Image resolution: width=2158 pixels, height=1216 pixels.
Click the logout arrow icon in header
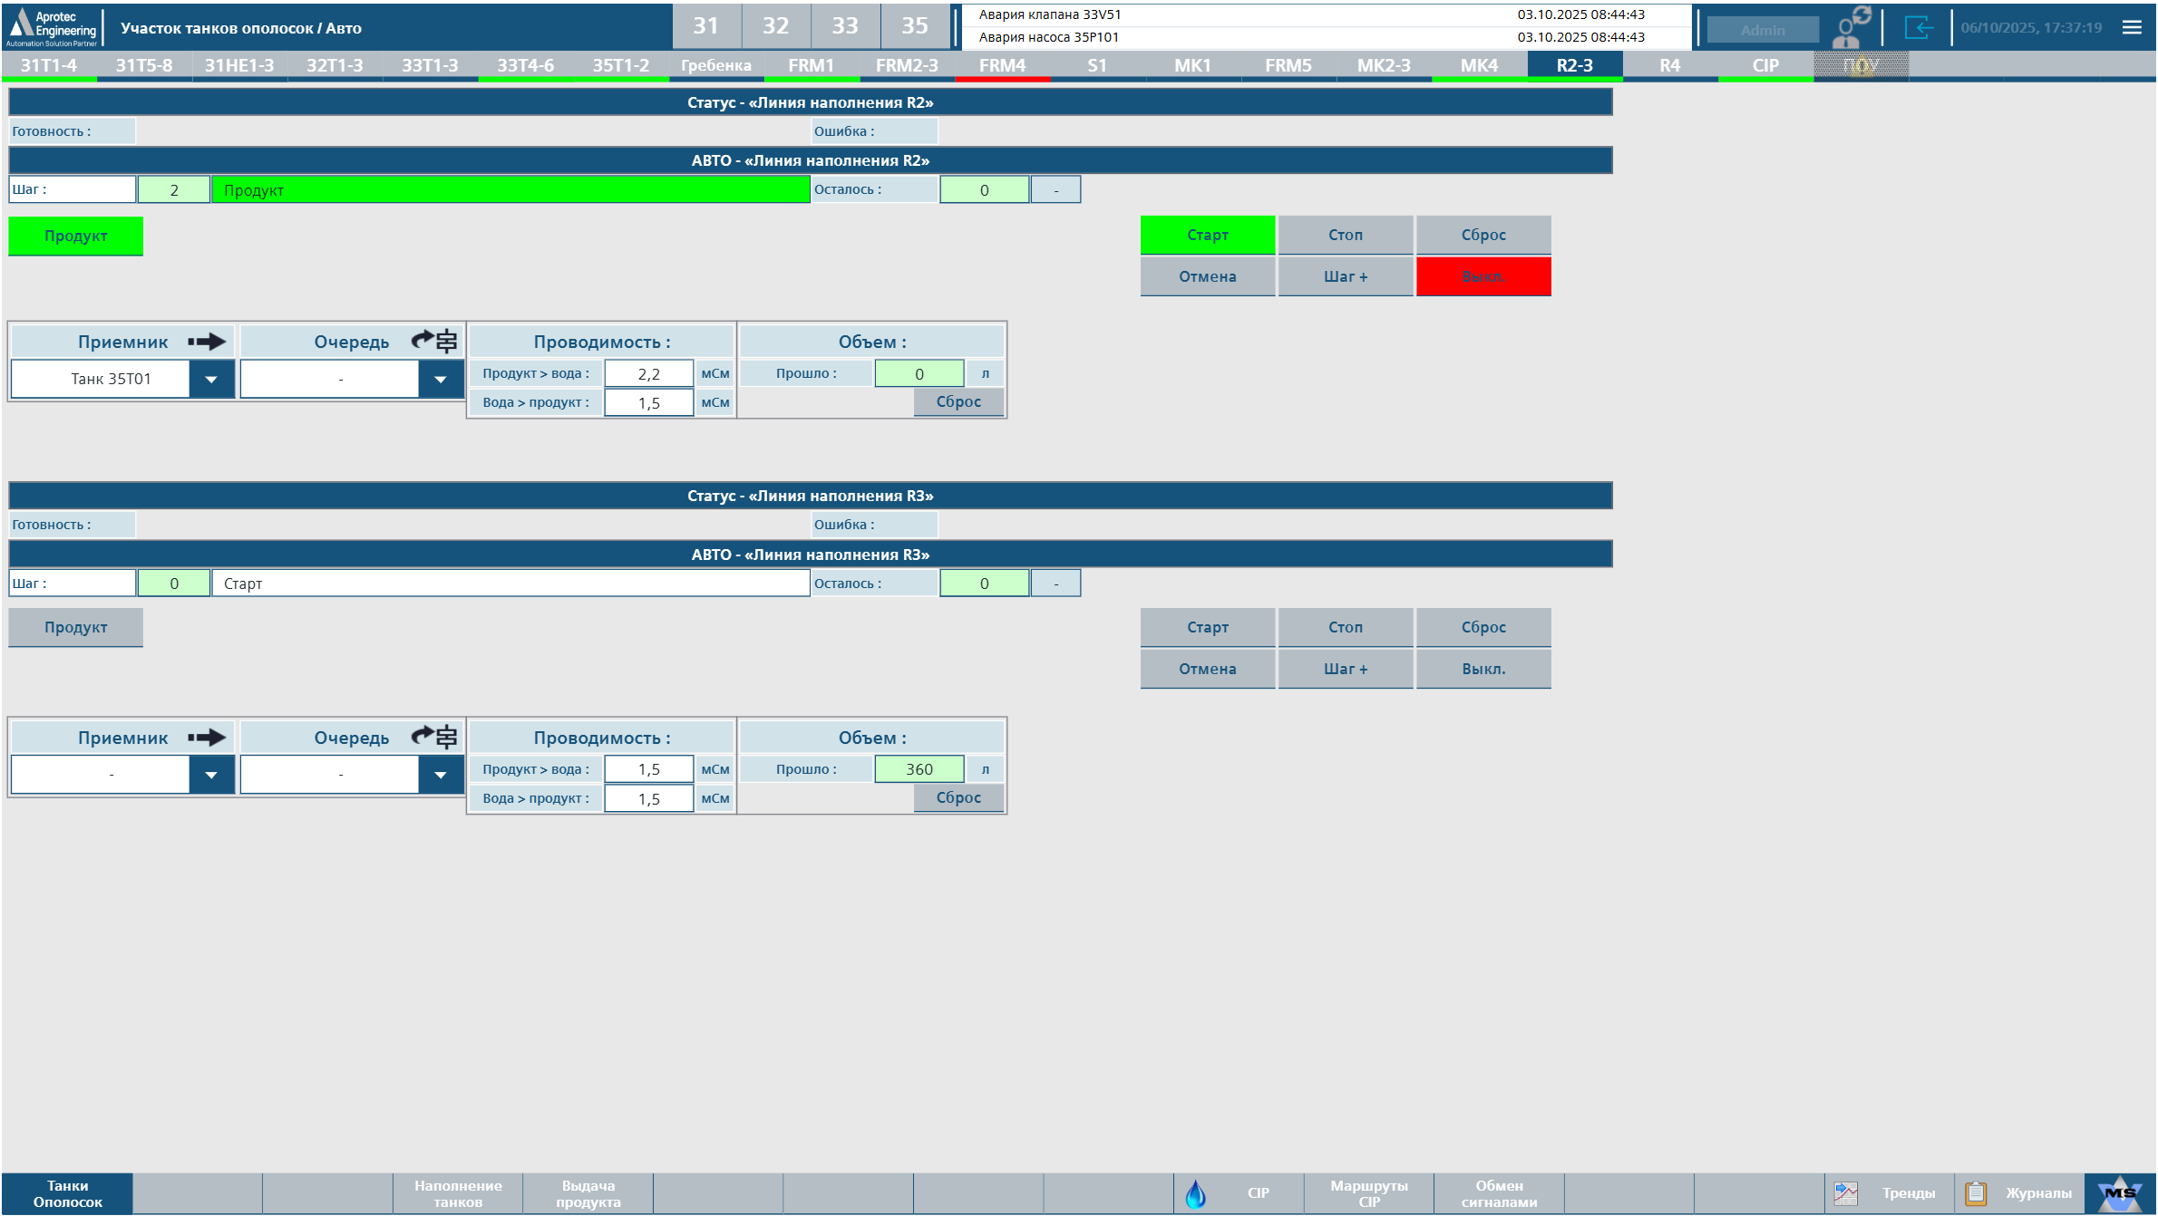point(1919,27)
